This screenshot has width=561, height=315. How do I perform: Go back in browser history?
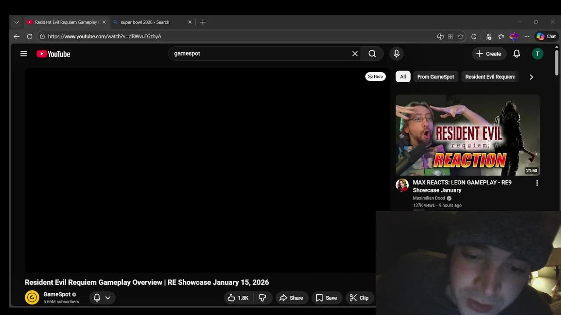click(x=17, y=37)
